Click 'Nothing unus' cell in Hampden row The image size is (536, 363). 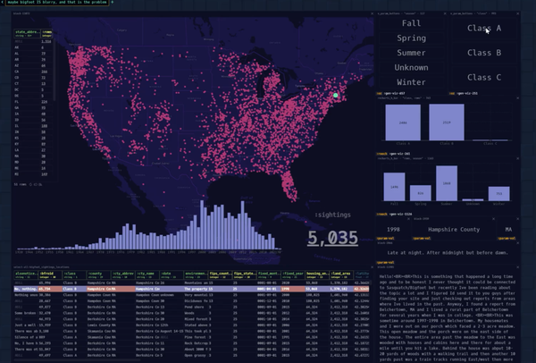[26, 295]
